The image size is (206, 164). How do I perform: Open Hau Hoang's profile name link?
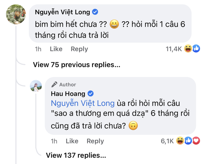tap(68, 93)
